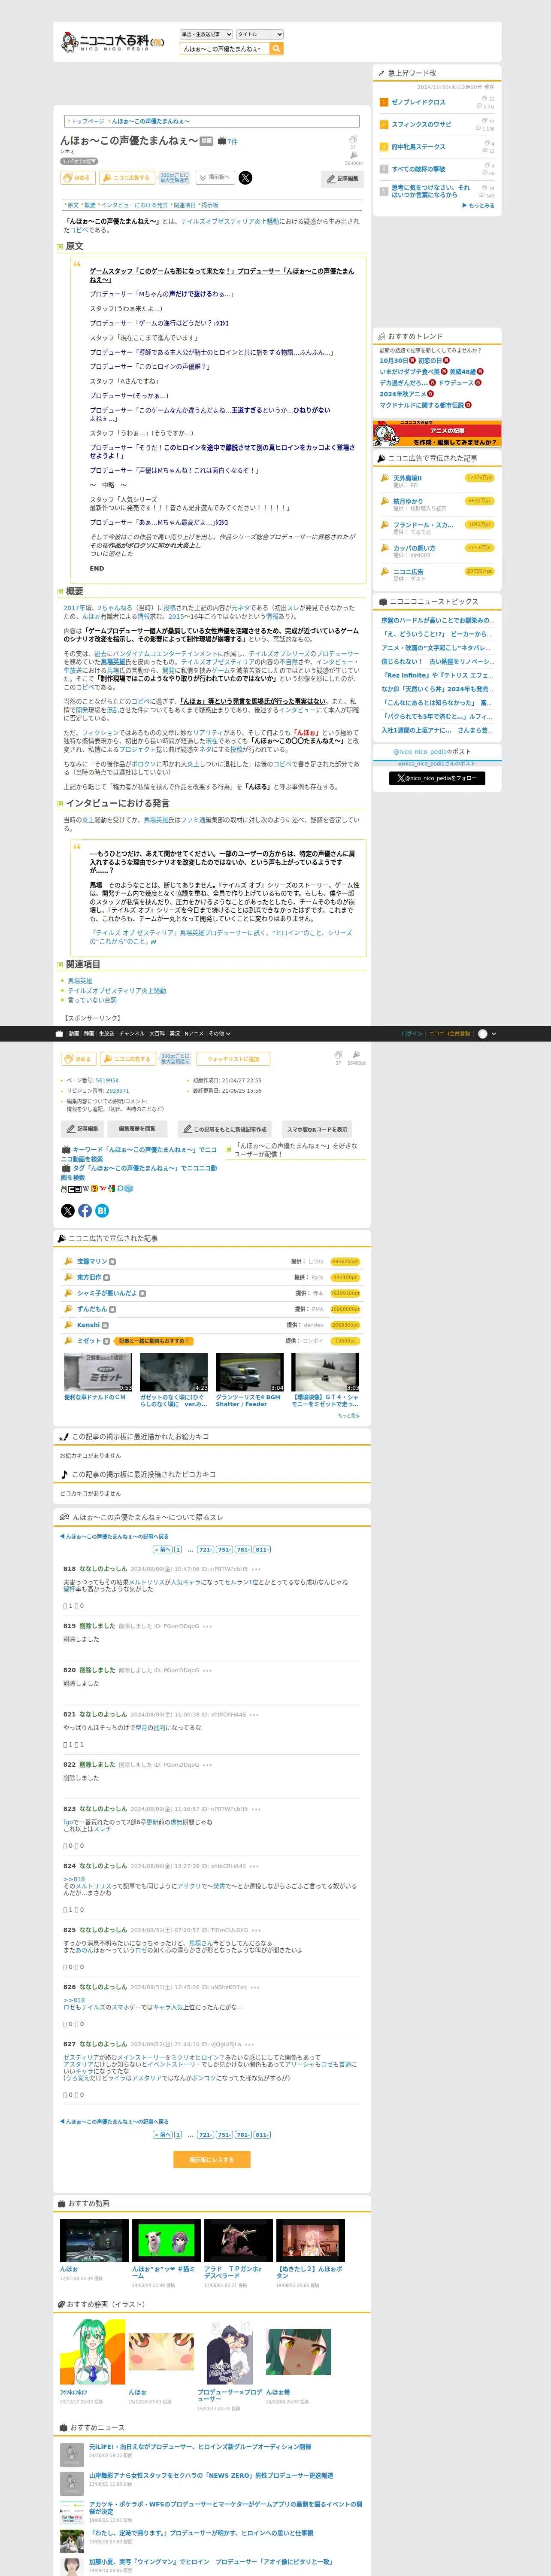Open the ドウデュース trend link
The image size is (551, 2576).
pos(456,383)
